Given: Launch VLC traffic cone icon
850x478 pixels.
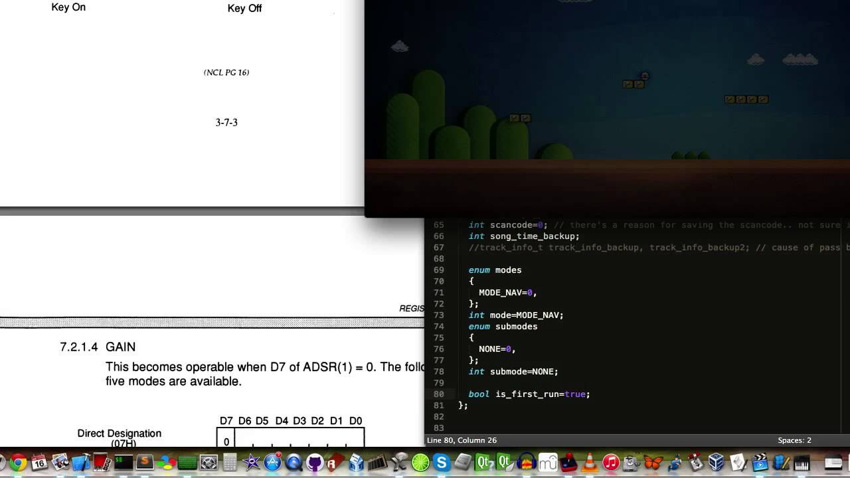Looking at the screenshot, I should click(x=590, y=462).
